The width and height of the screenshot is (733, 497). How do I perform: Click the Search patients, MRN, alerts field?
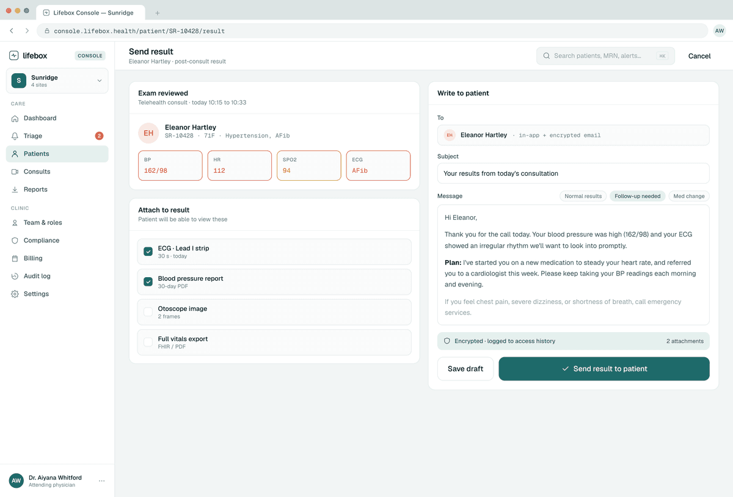[606, 56]
